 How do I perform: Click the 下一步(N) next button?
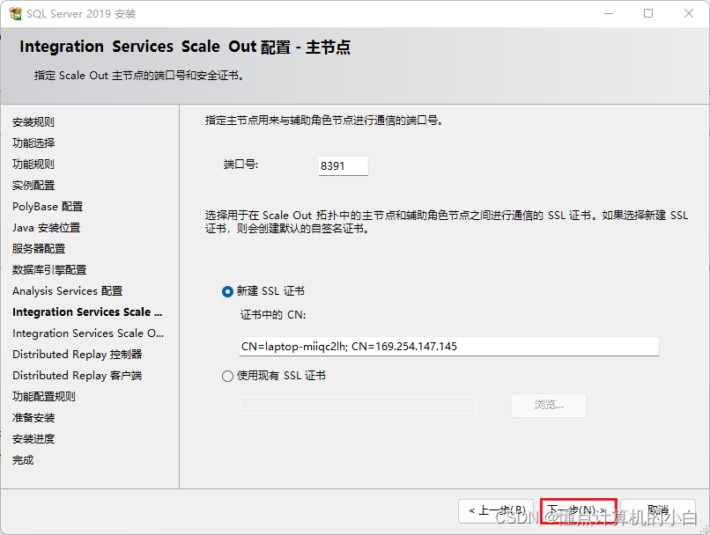coord(578,511)
